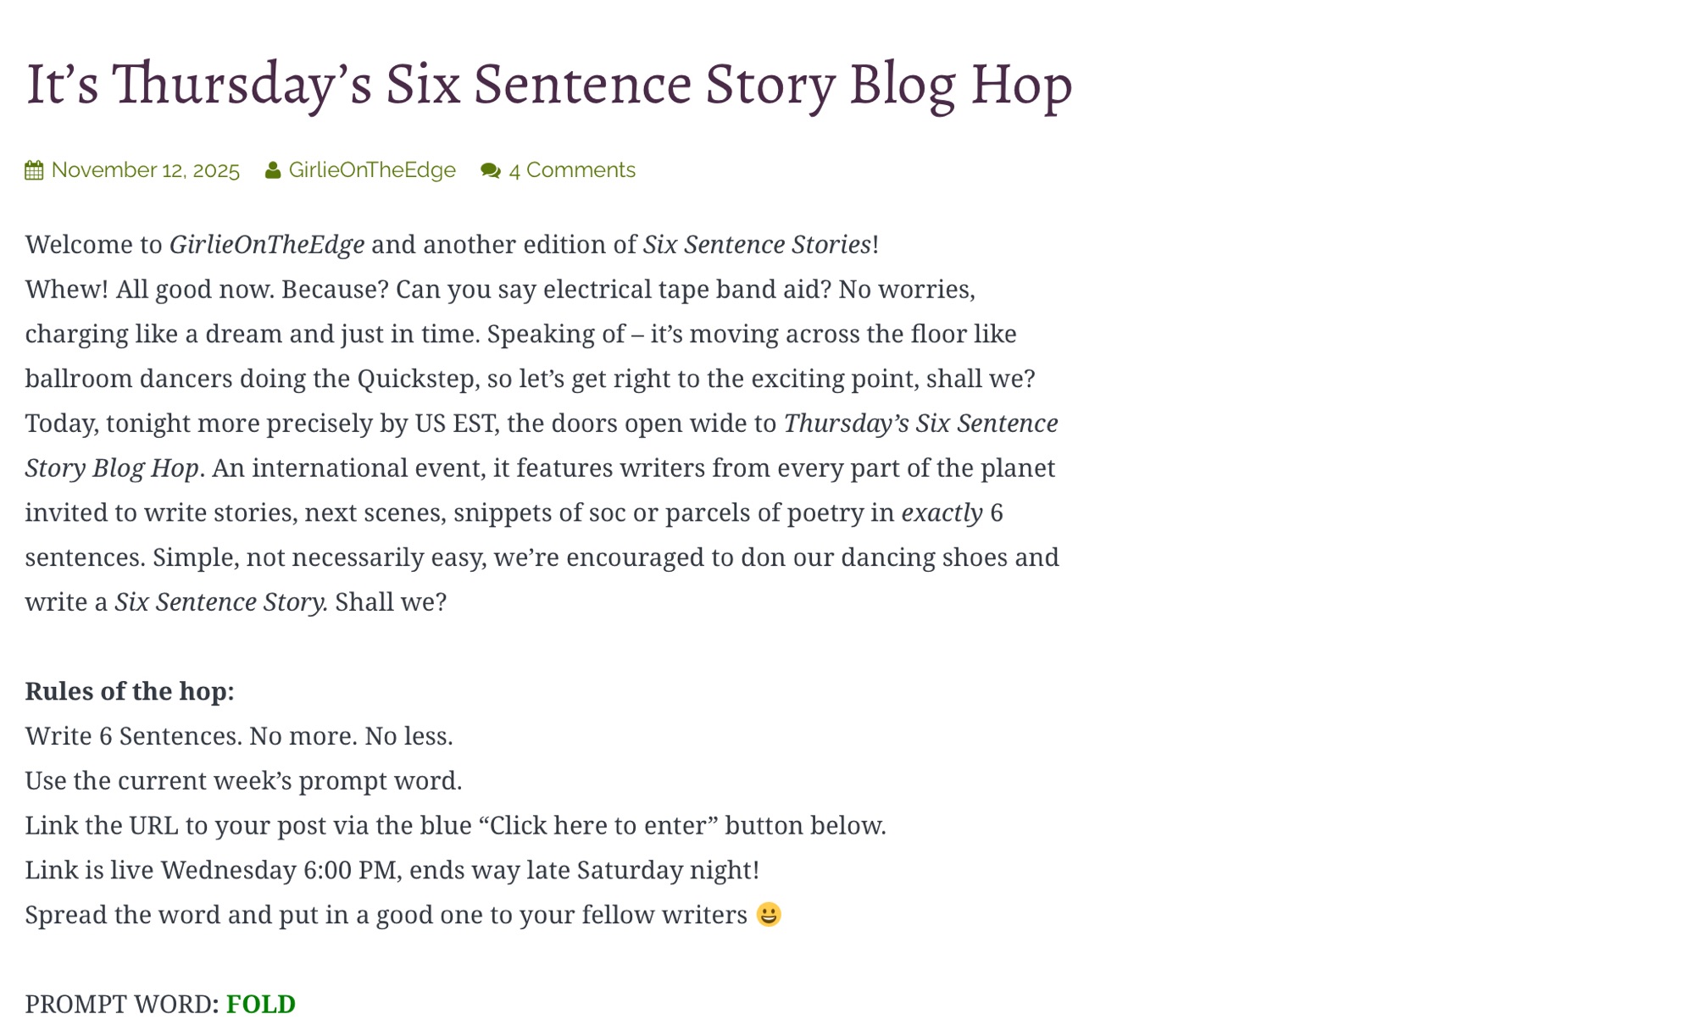The width and height of the screenshot is (1695, 1036).
Task: Click the italic word "exactly"
Action: point(942,512)
